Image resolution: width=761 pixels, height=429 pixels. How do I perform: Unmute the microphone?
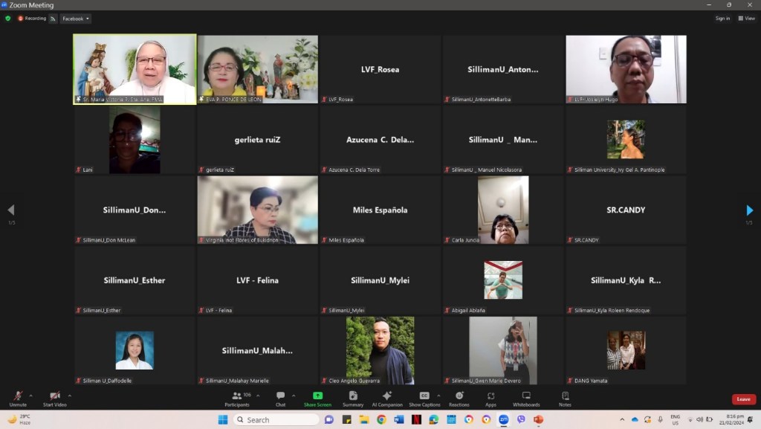[18, 398]
